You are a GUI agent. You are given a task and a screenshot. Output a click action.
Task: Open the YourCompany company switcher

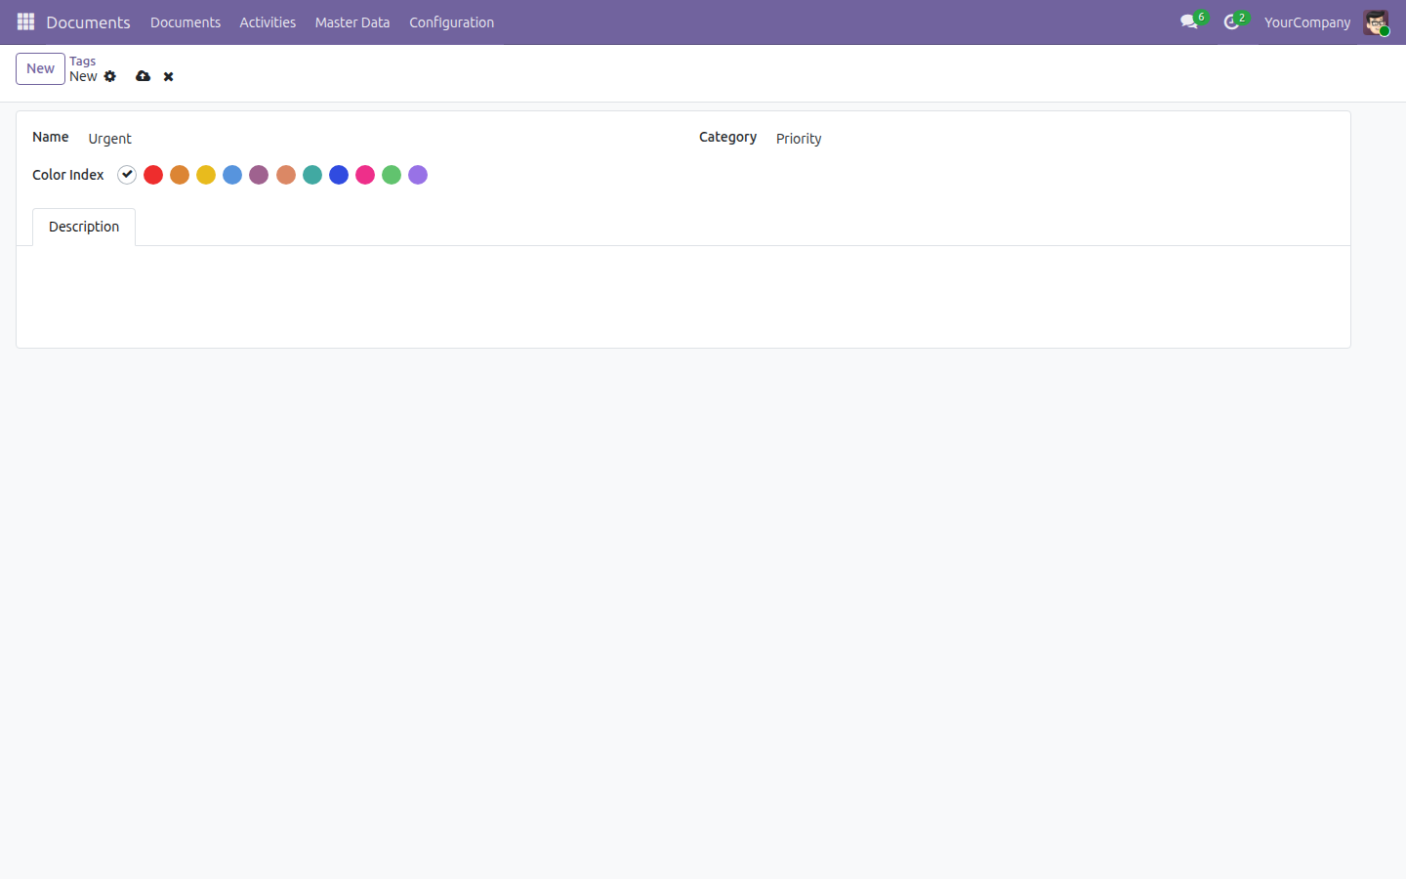pos(1307,21)
